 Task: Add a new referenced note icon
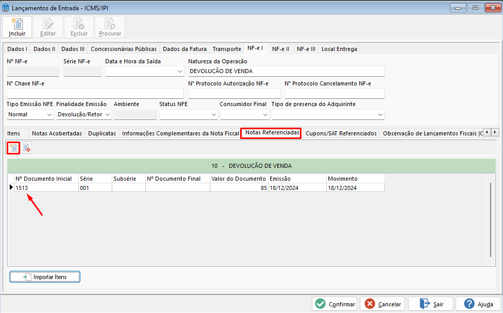(13, 148)
